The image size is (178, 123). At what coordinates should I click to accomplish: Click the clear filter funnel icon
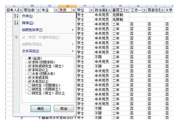tap(16, 37)
